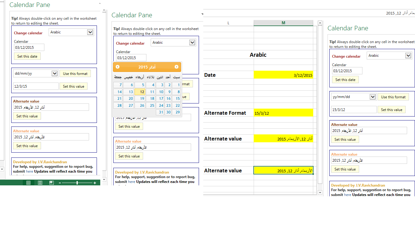
Task: Select the yellow cell showing 3/12/2015
Action: click(283, 75)
